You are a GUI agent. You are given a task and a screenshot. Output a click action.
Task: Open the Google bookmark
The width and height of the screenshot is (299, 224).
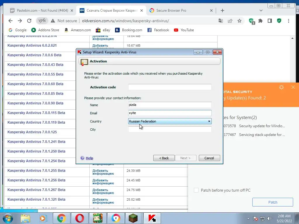click(18, 30)
